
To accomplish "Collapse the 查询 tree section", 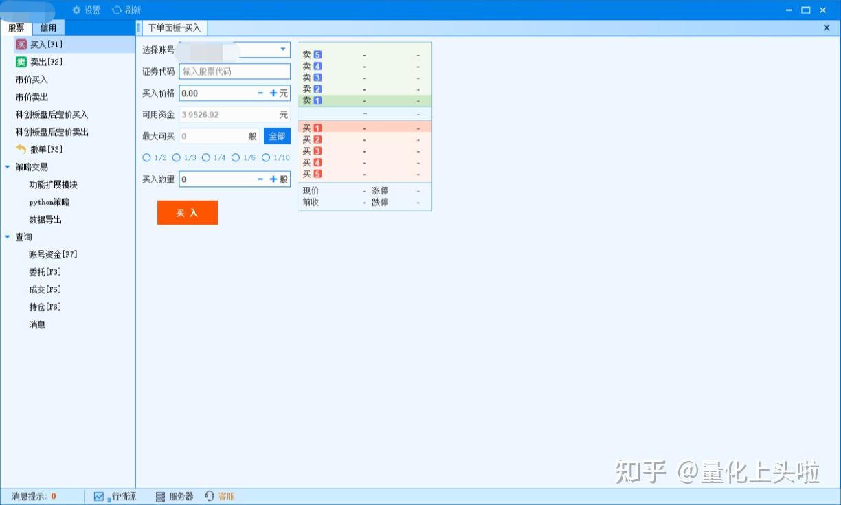I will click(x=8, y=236).
